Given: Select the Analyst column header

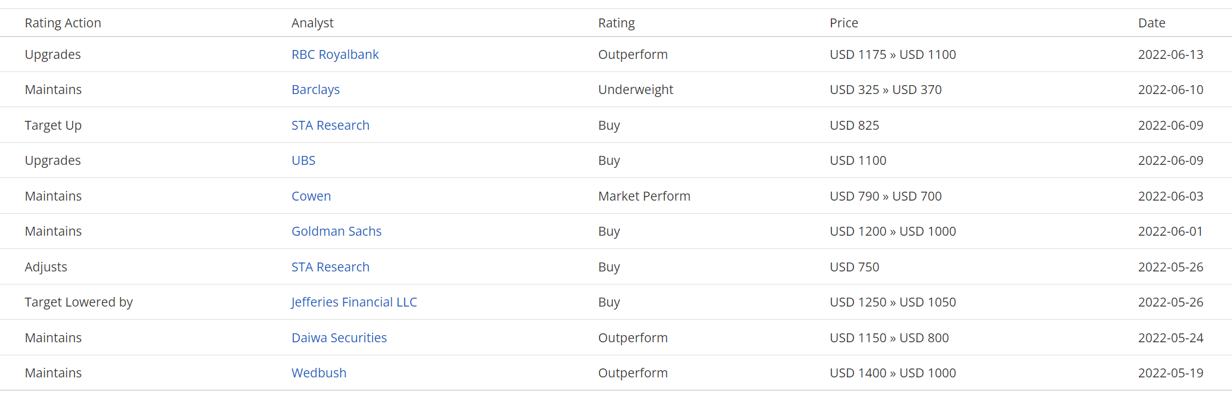Looking at the screenshot, I should pyautogui.click(x=312, y=23).
